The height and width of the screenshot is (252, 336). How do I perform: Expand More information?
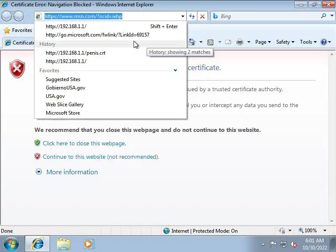72,172
